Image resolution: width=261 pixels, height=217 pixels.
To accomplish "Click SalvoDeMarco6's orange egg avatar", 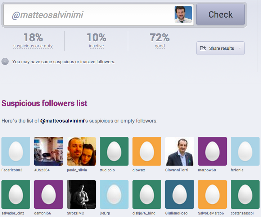I will [x=212, y=194].
